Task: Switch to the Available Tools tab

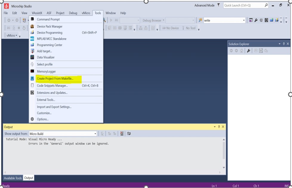Action: (x=13, y=178)
